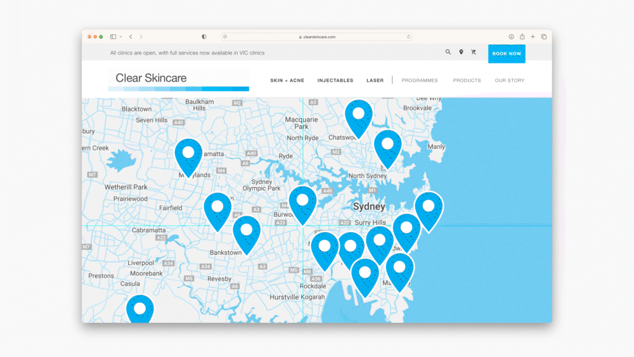This screenshot has width=634, height=357.
Task: Select the map pin at Chatswood
Action: point(359,119)
